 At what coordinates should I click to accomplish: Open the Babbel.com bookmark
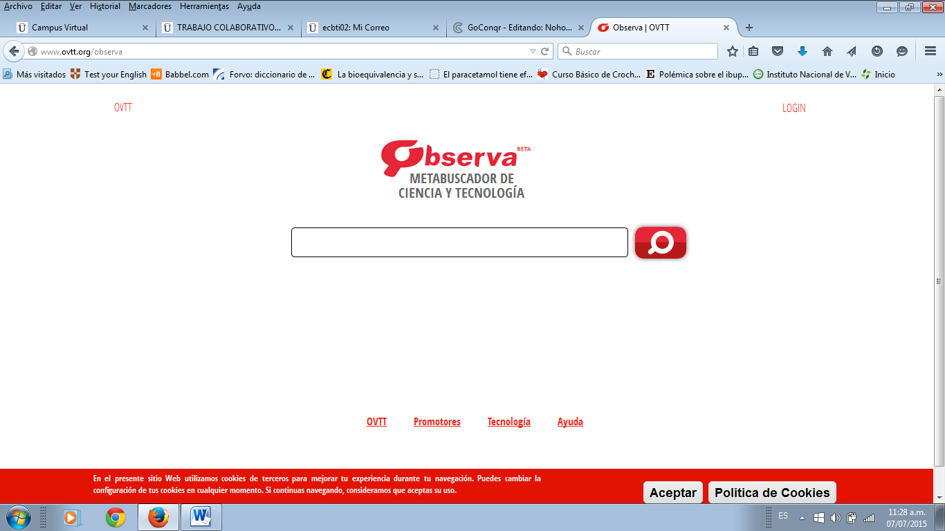point(180,74)
